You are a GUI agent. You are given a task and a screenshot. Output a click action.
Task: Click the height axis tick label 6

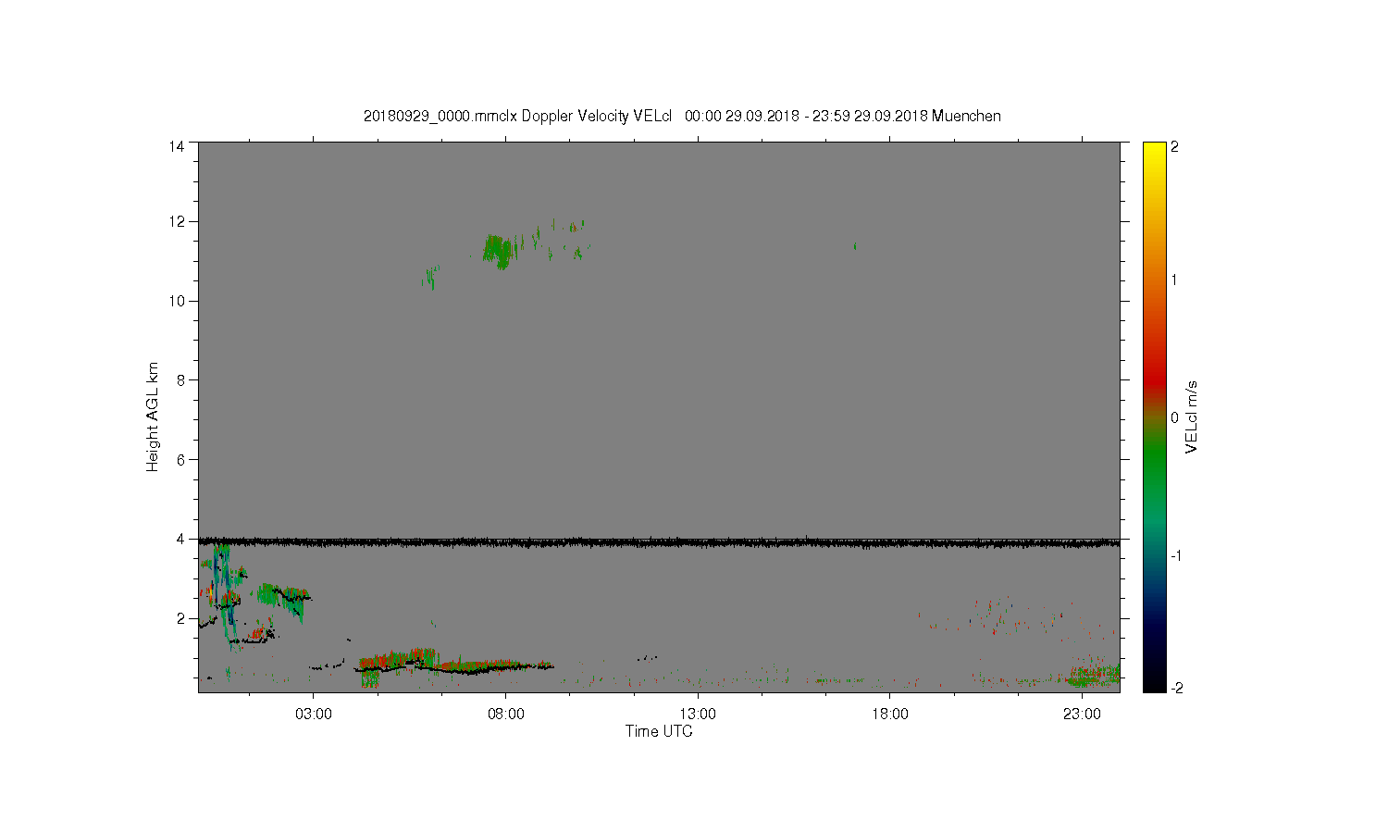point(180,460)
